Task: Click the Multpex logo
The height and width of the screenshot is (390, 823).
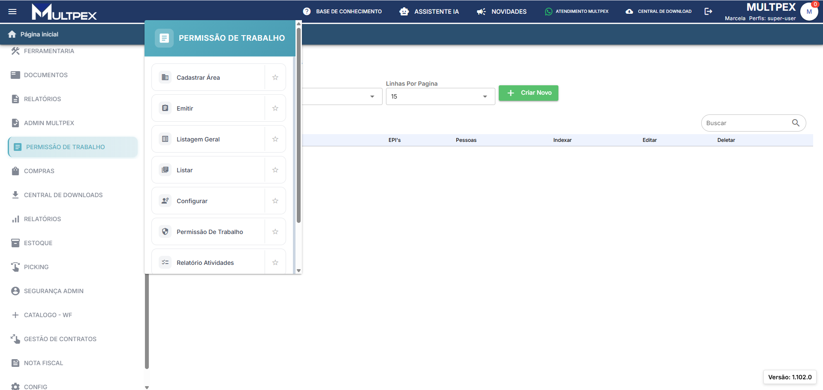Action: tap(64, 12)
